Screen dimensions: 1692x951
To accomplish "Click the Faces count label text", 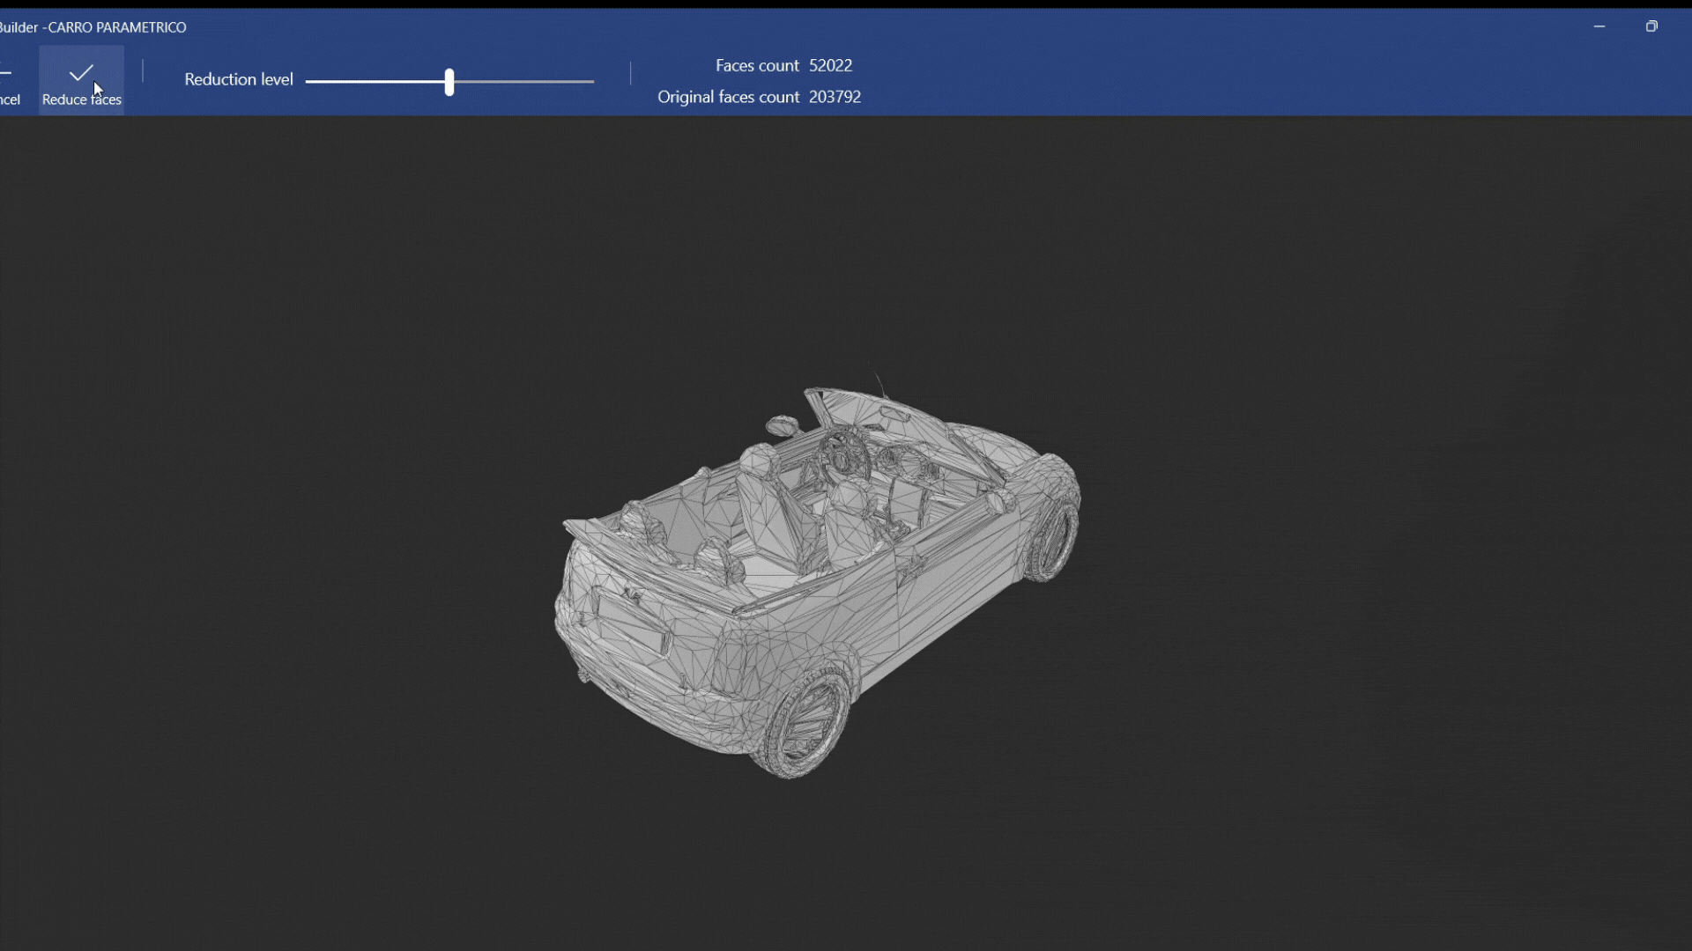I will pos(757,66).
